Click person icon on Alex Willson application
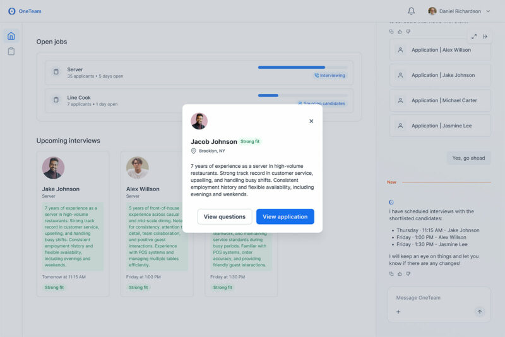The width and height of the screenshot is (505, 337). [x=400, y=50]
